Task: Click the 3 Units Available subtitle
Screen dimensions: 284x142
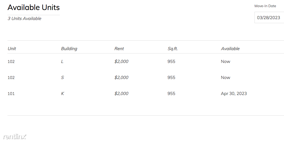Action: [24, 19]
